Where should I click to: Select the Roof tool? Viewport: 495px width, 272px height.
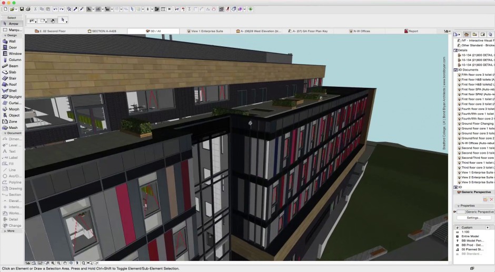[x=12, y=85]
